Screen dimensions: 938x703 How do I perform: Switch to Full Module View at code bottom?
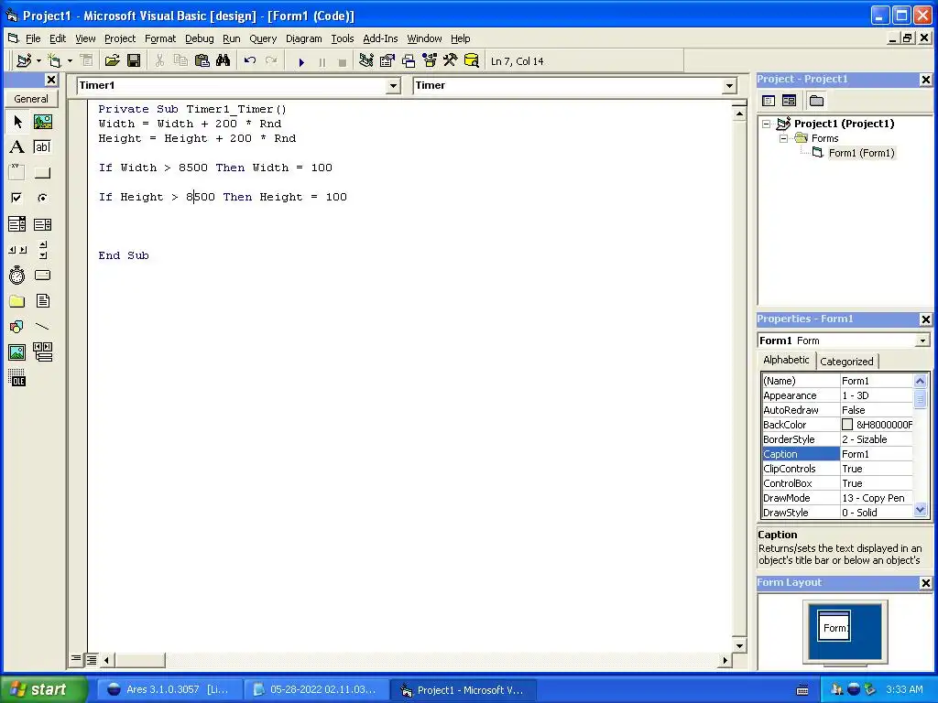[92, 660]
